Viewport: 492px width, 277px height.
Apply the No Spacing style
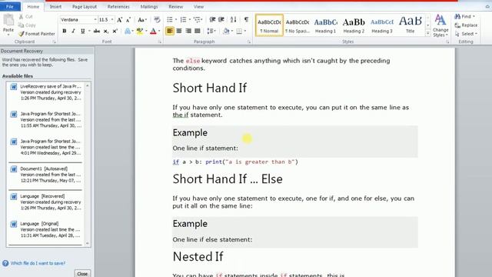pos(298,25)
